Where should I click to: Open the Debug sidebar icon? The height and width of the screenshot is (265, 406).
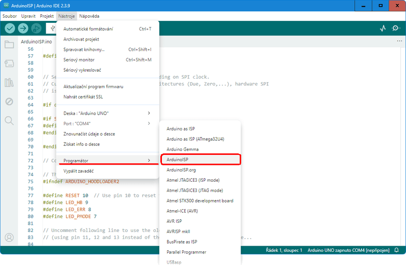click(9, 102)
